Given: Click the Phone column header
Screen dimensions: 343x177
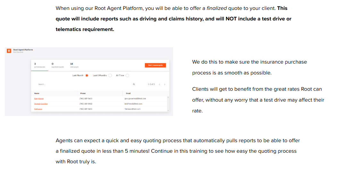Looking at the screenshot, I should 83,93.
